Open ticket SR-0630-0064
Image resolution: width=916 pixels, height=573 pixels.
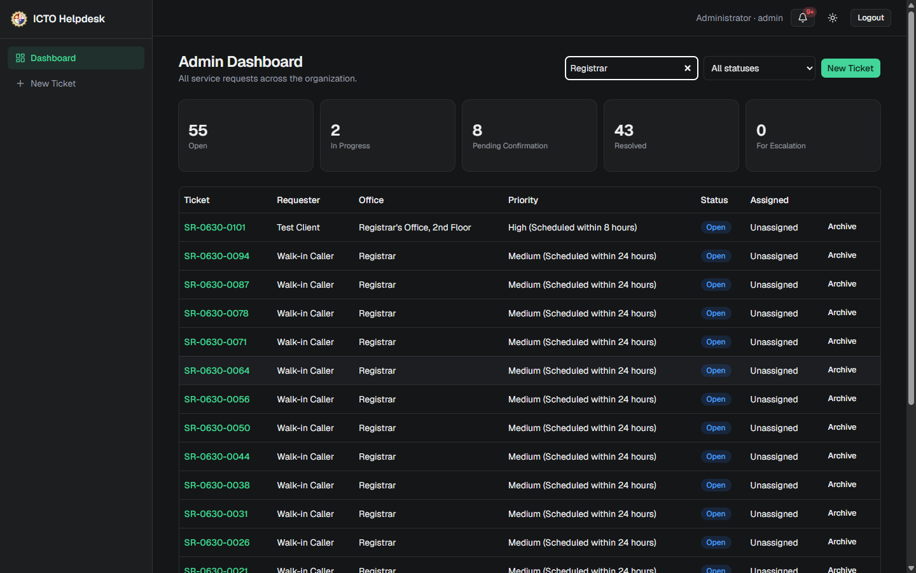[x=217, y=371]
